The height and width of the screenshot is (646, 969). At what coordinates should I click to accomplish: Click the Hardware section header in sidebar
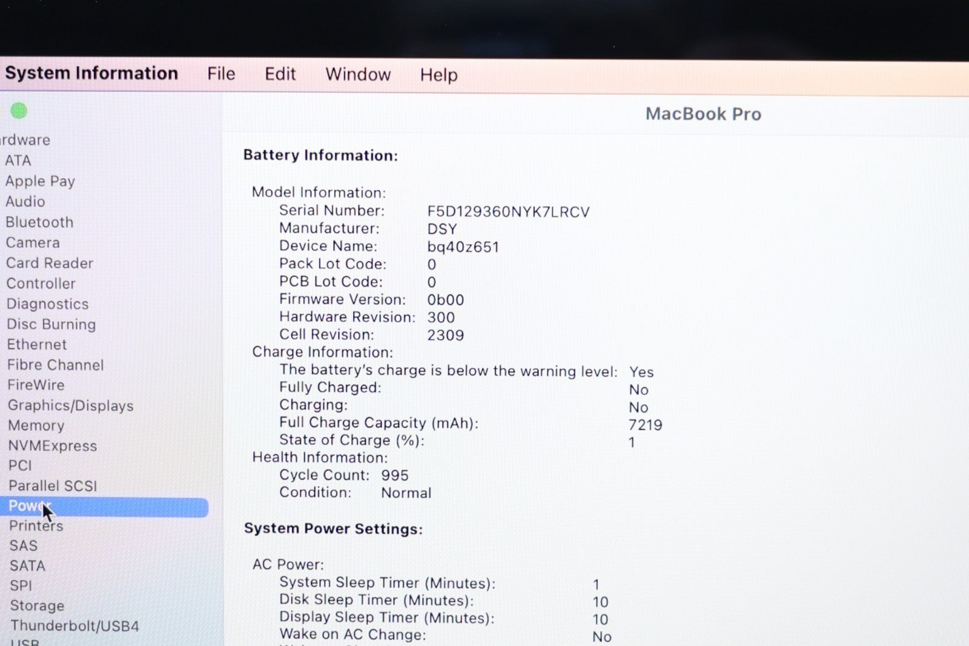pyautogui.click(x=25, y=140)
